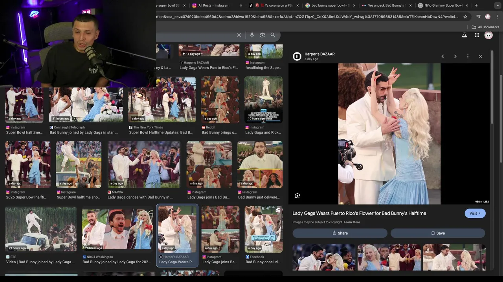The width and height of the screenshot is (503, 282).
Task: Save the image with the Save button
Action: (x=438, y=233)
